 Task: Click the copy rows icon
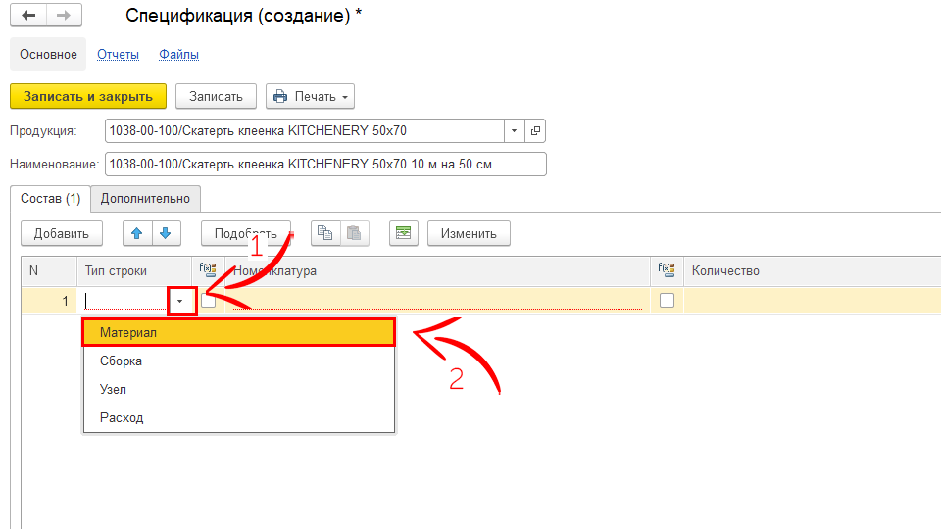click(x=324, y=233)
